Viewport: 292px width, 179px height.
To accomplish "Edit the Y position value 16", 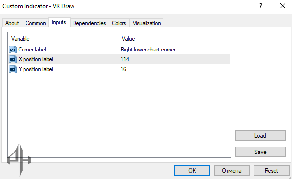I will [174, 69].
